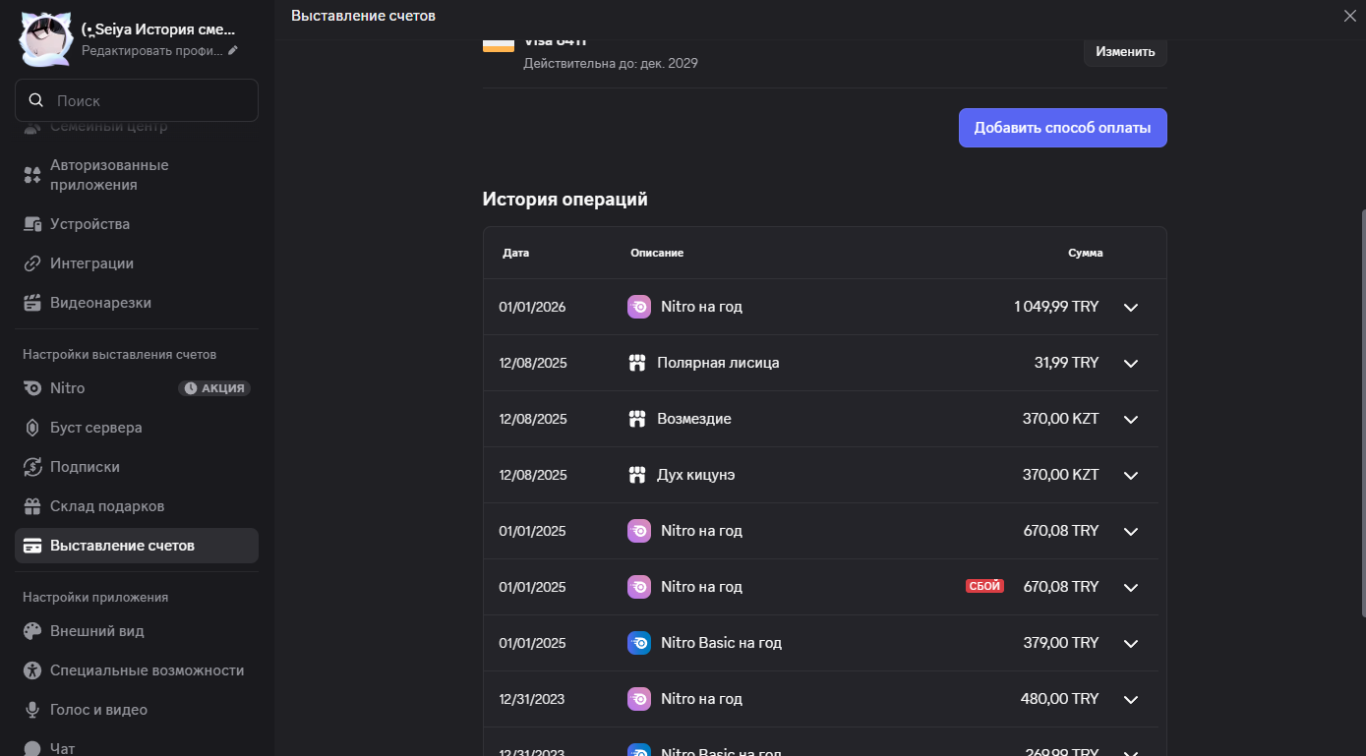
Task: Open the Nitro settings page
Action: pyautogui.click(x=137, y=388)
